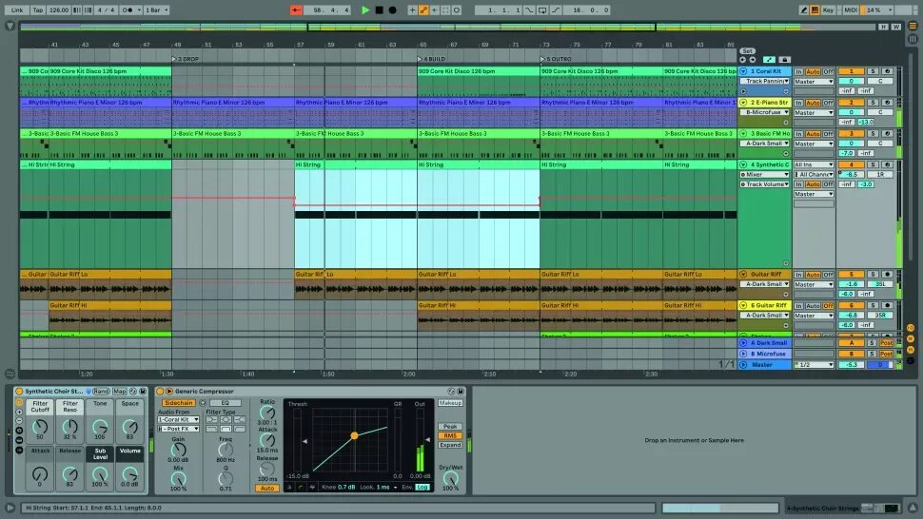Start playback with the green Play button
This screenshot has width=923, height=519.
[365, 10]
